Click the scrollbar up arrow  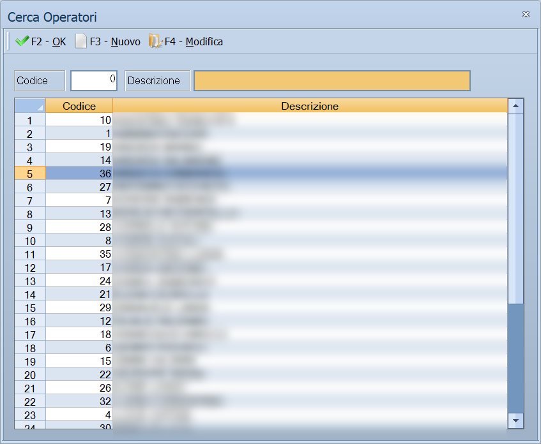point(516,106)
